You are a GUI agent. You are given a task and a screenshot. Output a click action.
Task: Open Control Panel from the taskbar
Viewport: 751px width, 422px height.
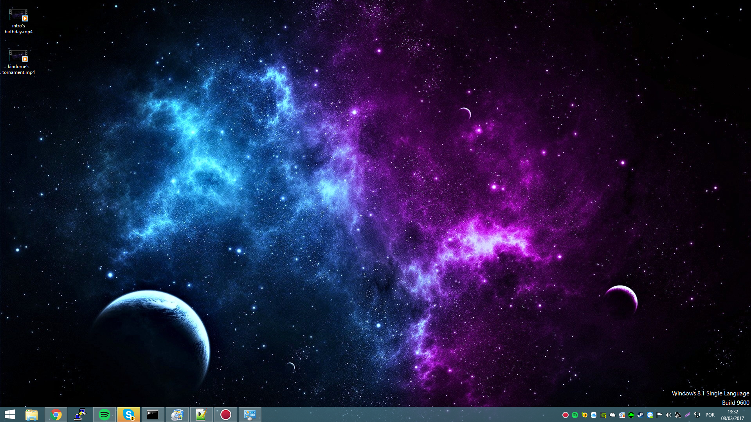pos(250,415)
